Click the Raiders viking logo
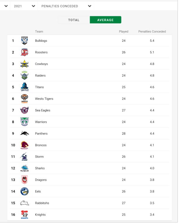The height and width of the screenshot is (224, 179). point(25,76)
